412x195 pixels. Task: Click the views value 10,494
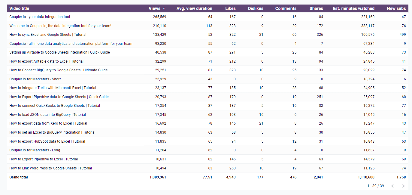(x=160, y=168)
